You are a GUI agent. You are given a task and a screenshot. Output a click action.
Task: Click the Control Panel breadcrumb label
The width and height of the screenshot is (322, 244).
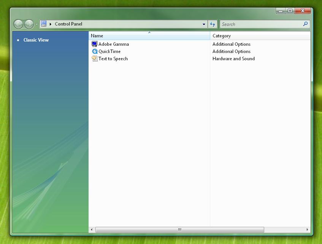68,24
